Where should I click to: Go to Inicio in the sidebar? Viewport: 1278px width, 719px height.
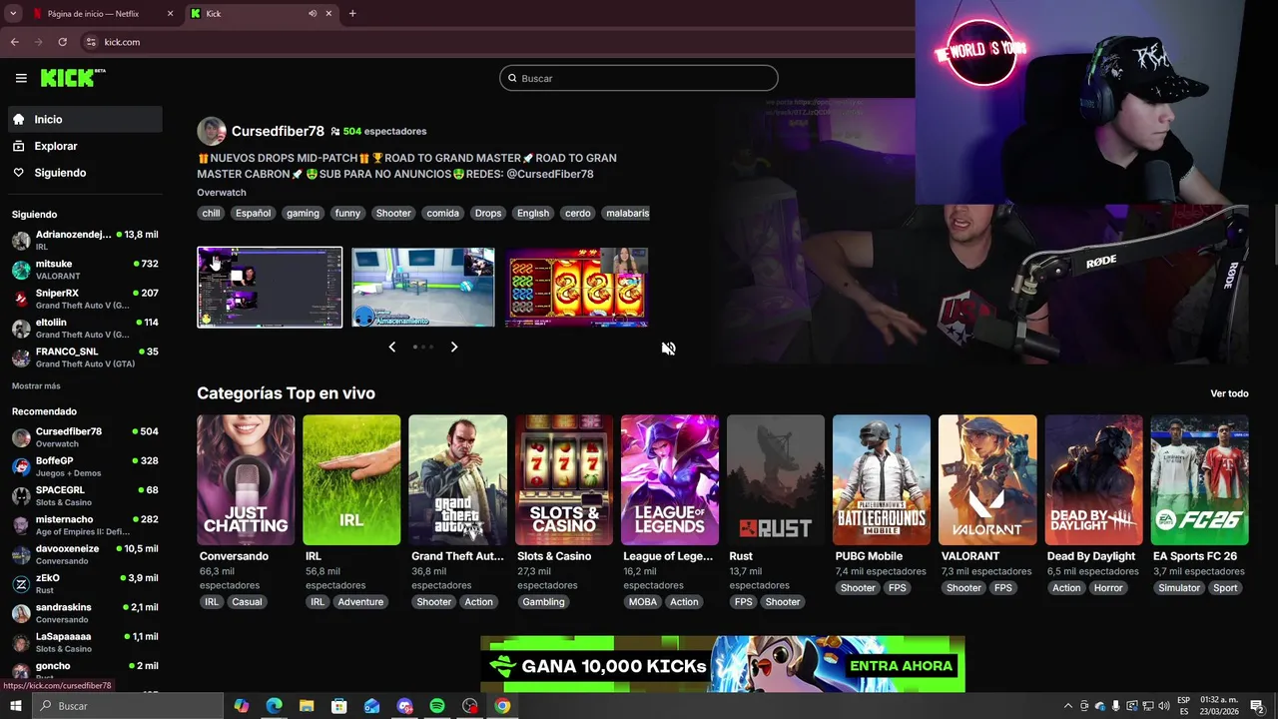[85, 119]
